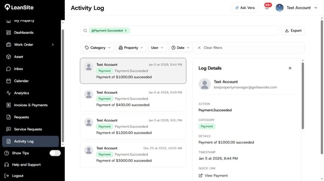324x181 pixels.
Task: Open the Property filter dropdown
Action: pos(131,48)
